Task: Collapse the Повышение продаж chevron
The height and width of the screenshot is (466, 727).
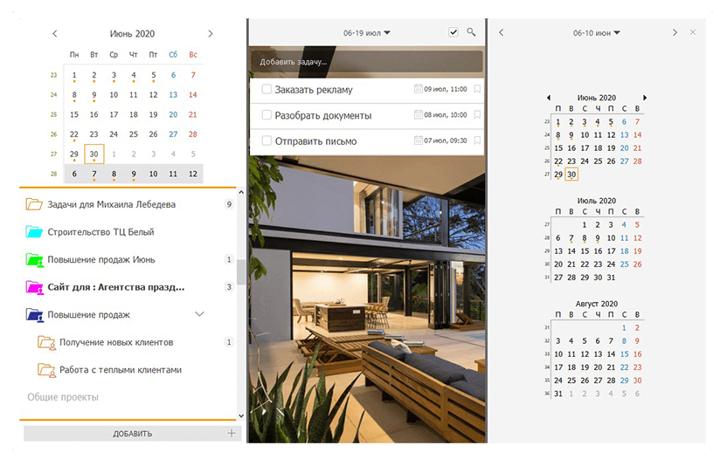Action: (x=199, y=314)
